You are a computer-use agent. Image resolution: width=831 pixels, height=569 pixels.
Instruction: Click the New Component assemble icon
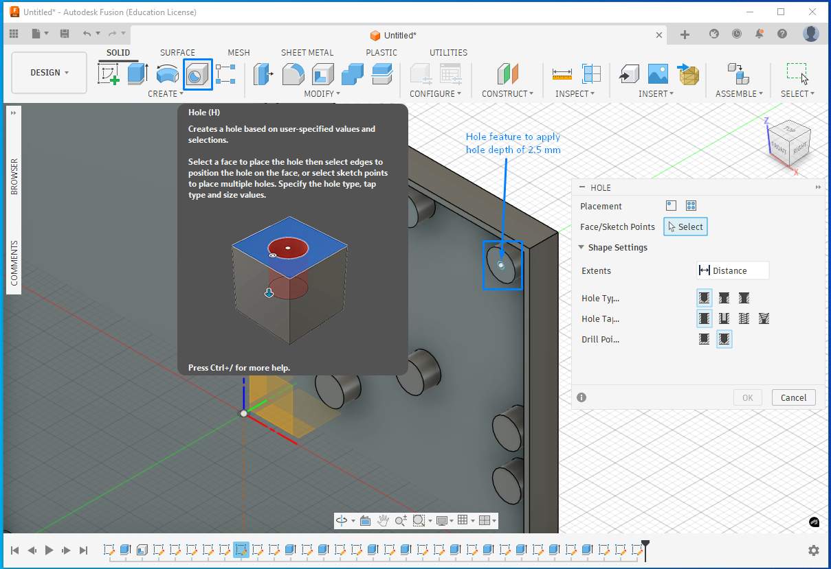[x=738, y=74]
